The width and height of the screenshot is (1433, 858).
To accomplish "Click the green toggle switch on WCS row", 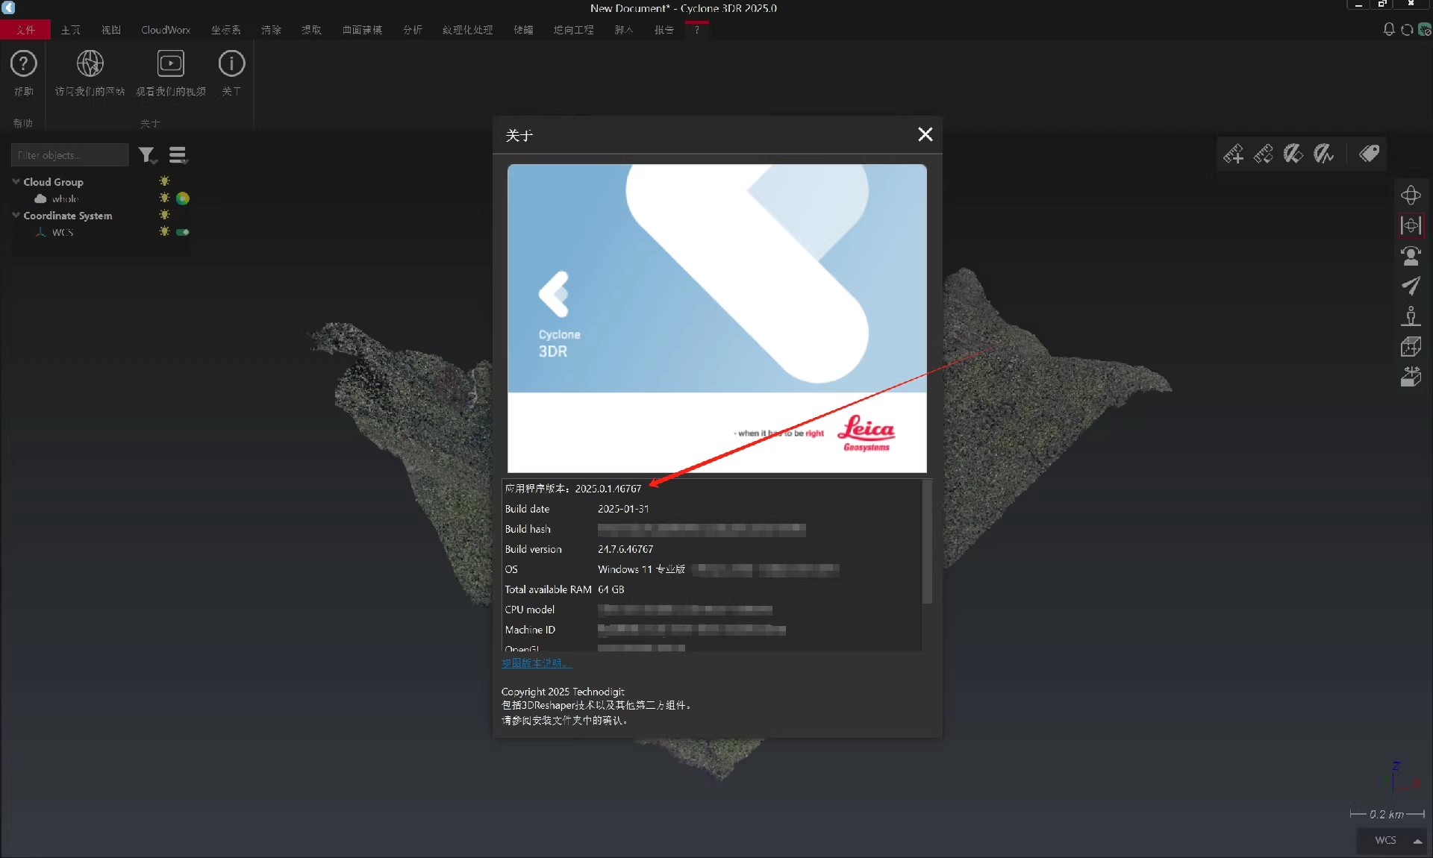I will [x=182, y=232].
